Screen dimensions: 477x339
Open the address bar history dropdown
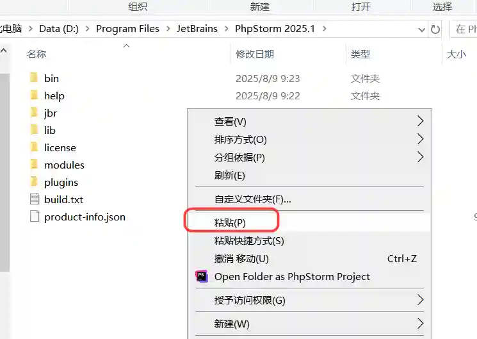click(x=421, y=29)
